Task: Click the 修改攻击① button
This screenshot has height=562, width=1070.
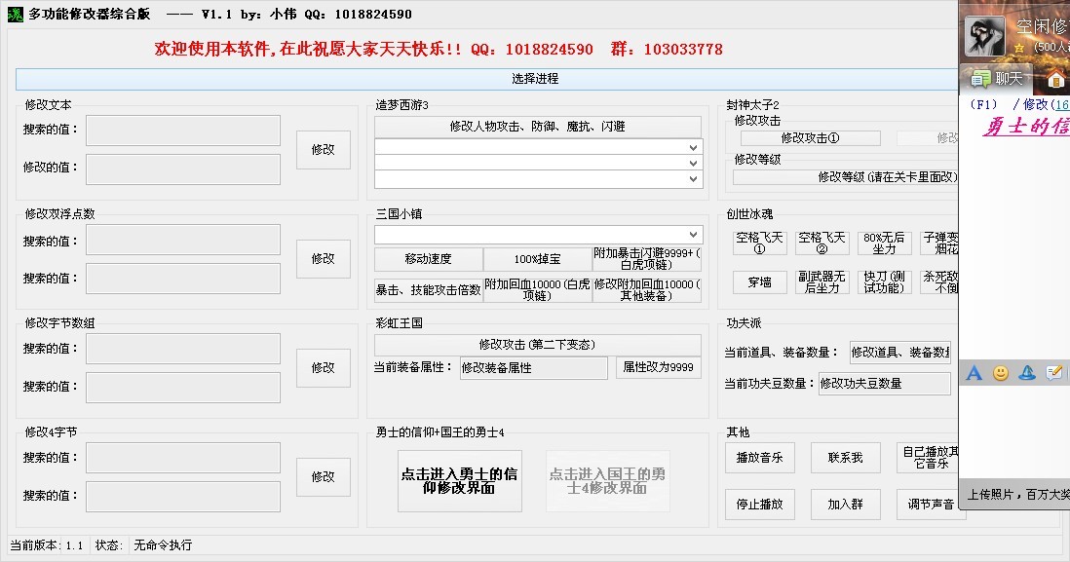Action: point(811,137)
